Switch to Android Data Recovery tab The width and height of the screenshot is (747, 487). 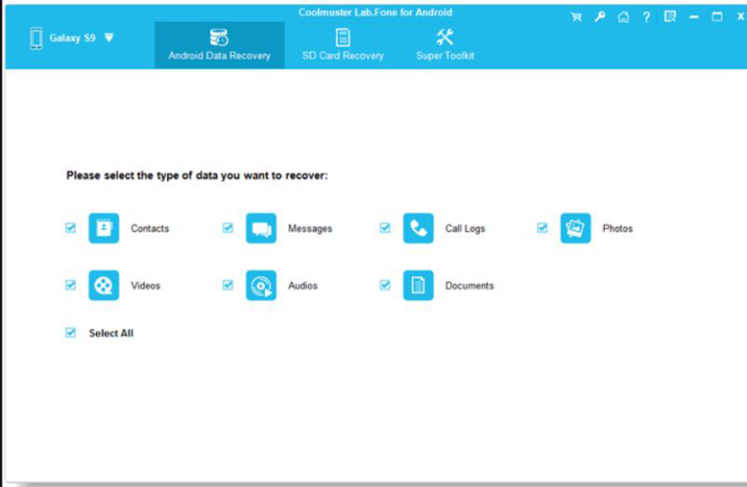(219, 45)
